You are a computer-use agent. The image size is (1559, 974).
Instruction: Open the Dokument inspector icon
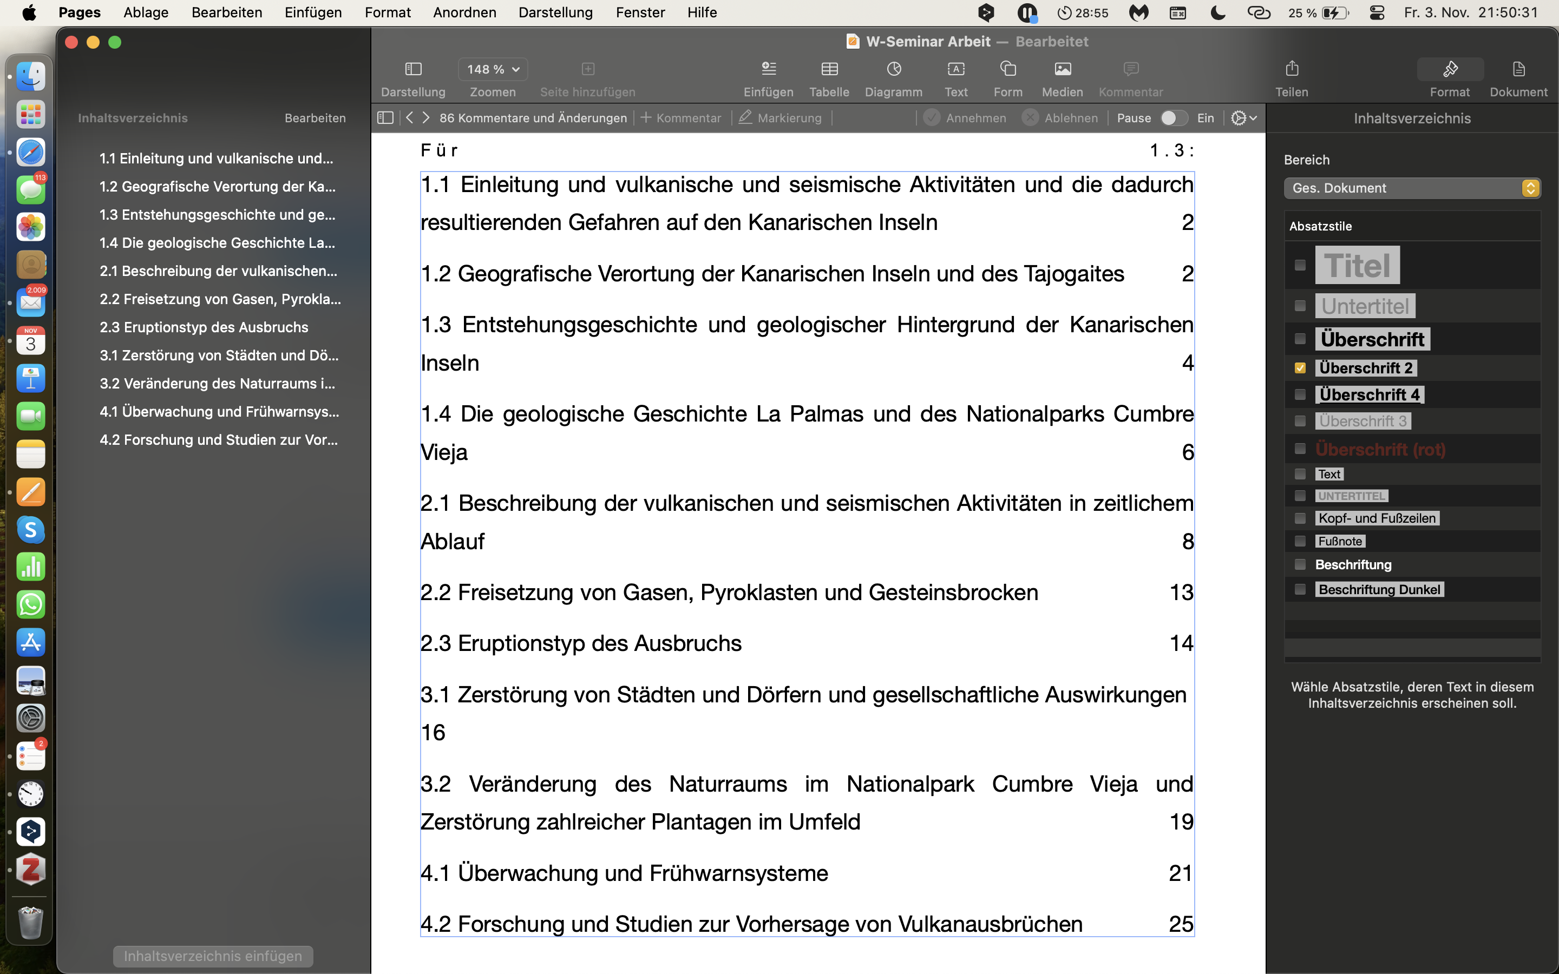(x=1518, y=69)
